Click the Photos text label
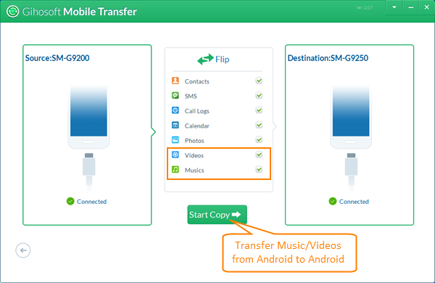 194,141
